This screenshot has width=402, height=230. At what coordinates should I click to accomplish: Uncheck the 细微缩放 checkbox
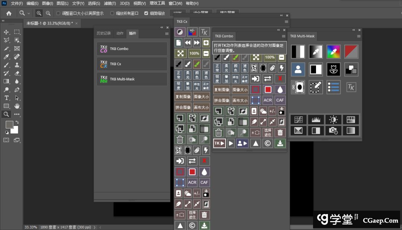point(146,13)
